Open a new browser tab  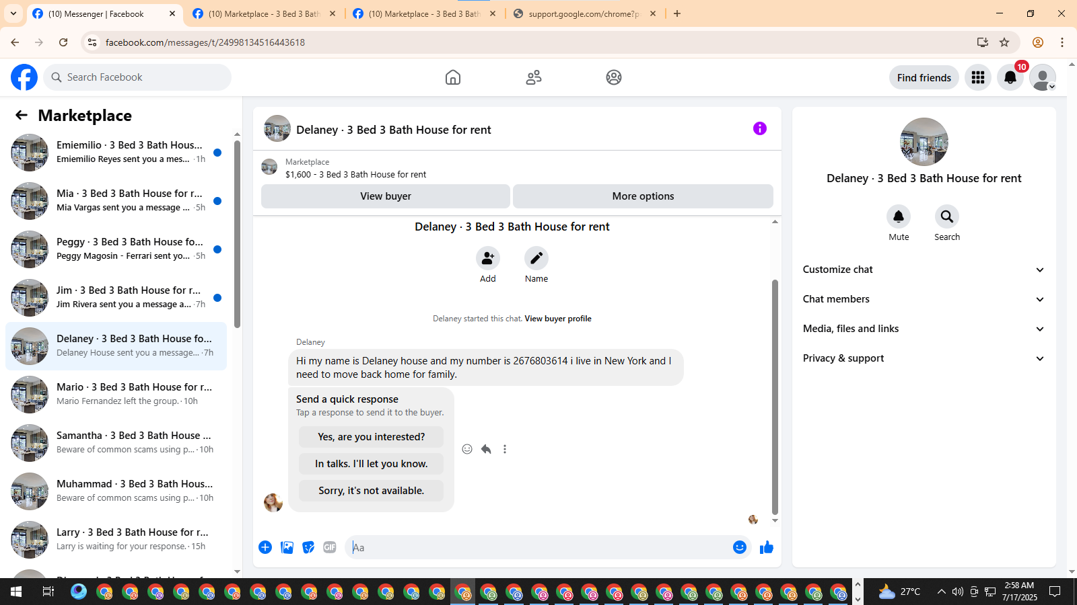[677, 13]
